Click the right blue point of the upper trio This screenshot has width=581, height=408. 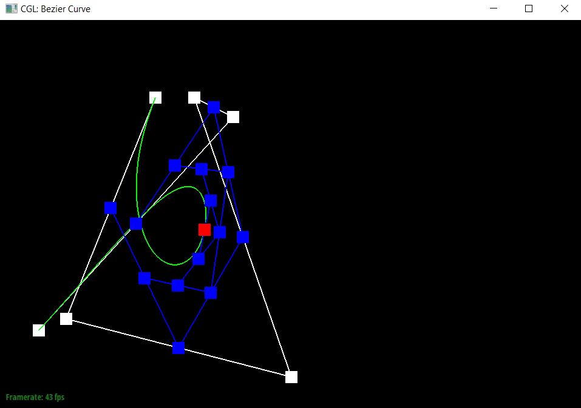228,172
